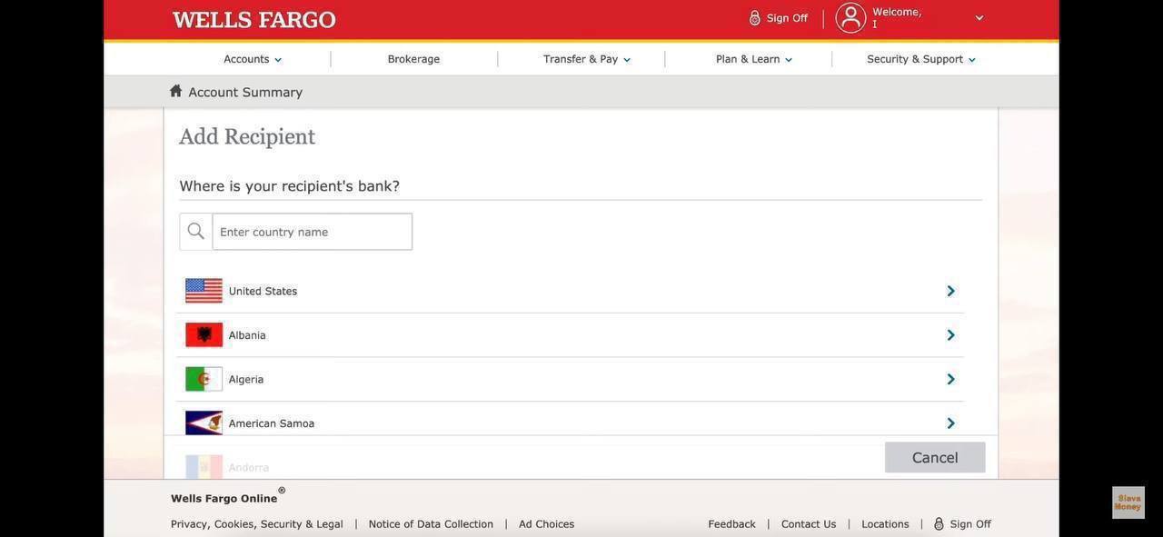Expand the Transfer & Pay menu

pos(586,59)
